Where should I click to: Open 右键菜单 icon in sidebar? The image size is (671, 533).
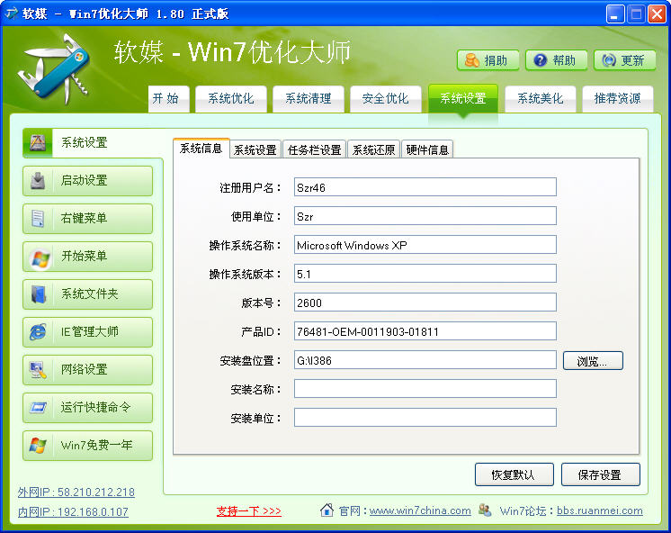[38, 219]
